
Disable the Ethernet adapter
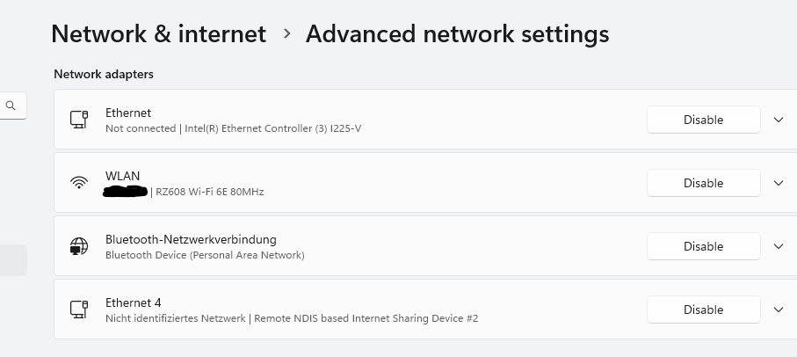(703, 120)
